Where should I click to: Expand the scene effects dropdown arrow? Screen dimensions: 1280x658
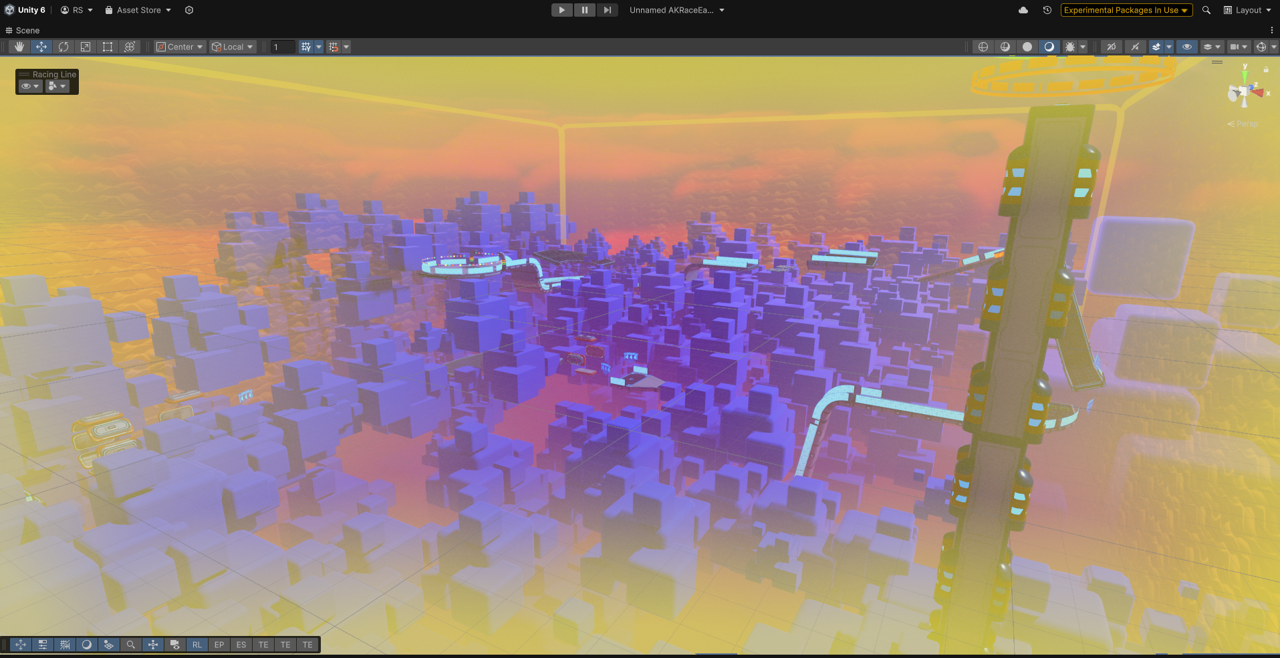[1169, 47]
